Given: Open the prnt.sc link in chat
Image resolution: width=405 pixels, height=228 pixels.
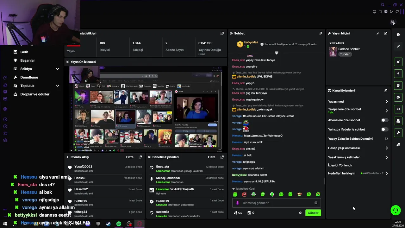Looking at the screenshot, I should pyautogui.click(x=263, y=136).
